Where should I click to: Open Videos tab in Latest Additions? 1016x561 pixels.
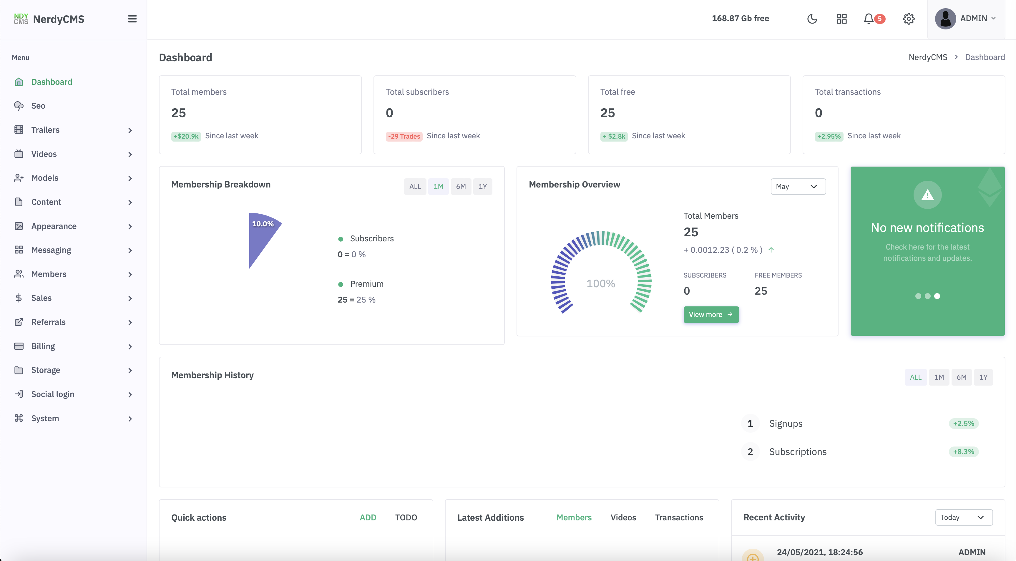coord(623,517)
